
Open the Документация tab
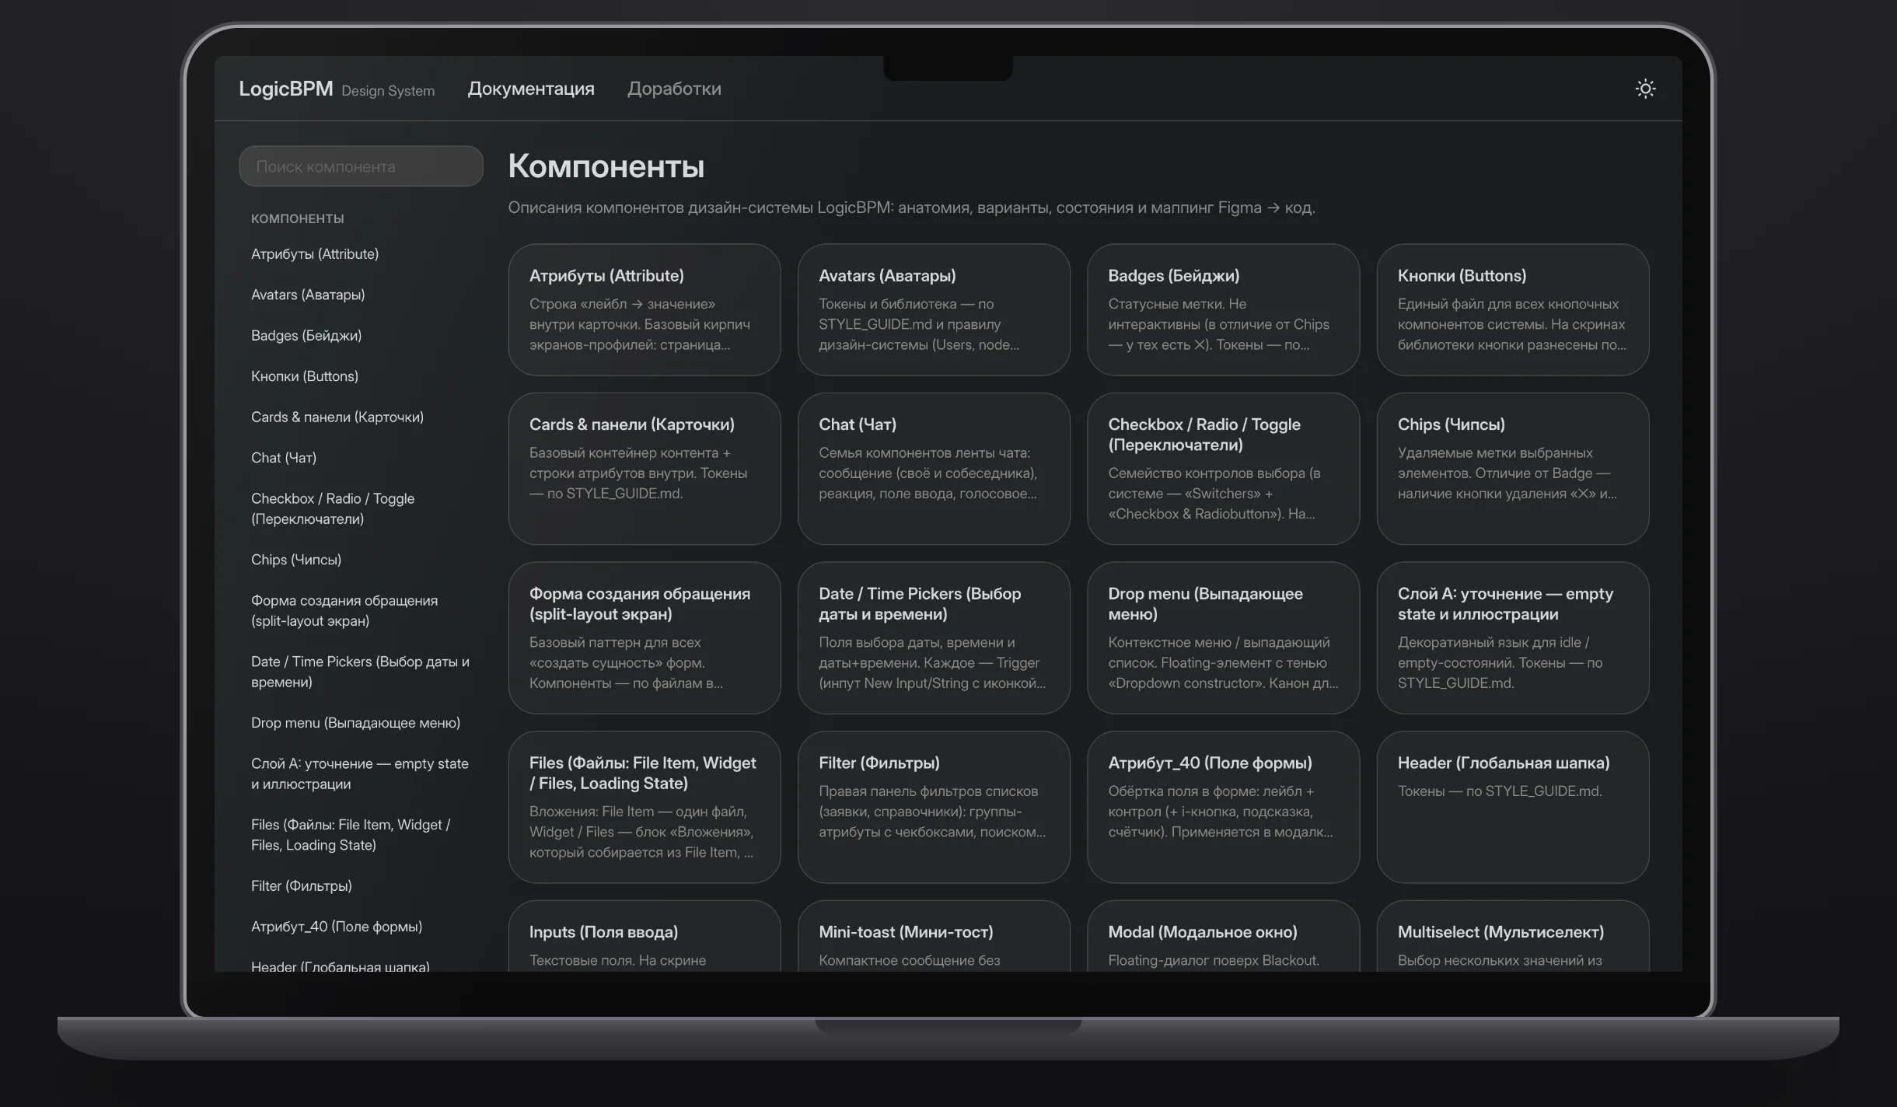[531, 89]
